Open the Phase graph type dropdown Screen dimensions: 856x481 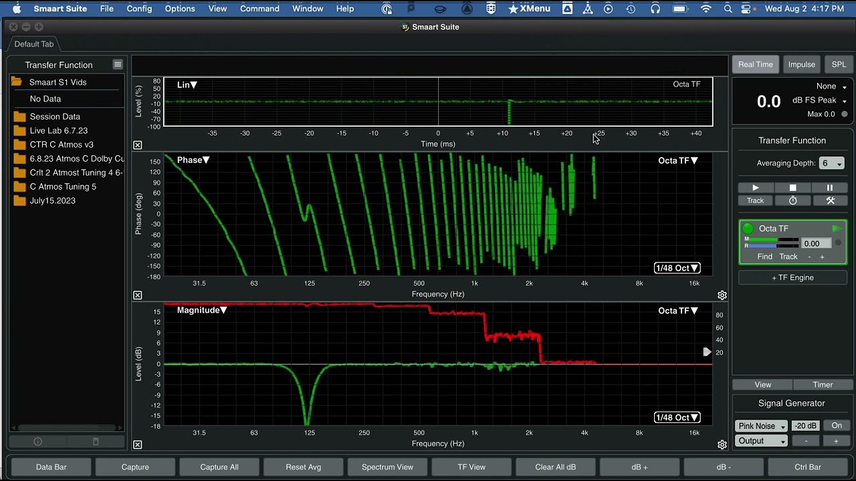(x=193, y=160)
